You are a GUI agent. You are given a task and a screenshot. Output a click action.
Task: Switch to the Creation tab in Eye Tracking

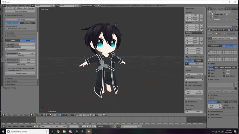tap(13, 40)
